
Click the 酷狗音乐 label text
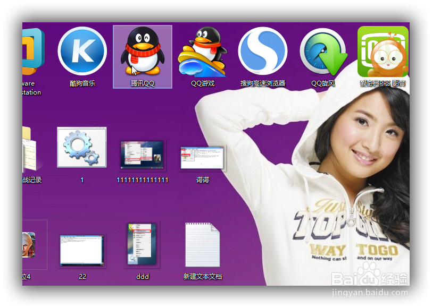click(82, 83)
